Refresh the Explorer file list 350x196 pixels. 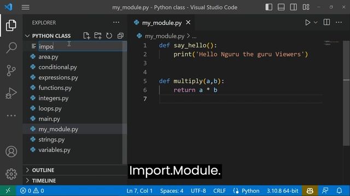click(x=109, y=36)
